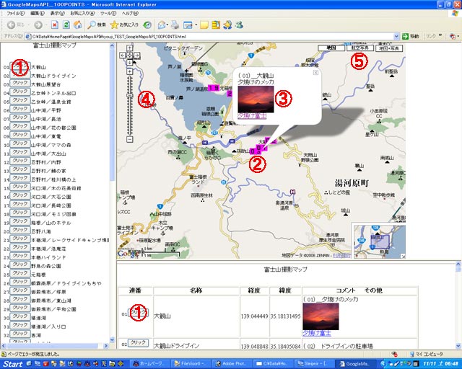Switch the map to 航空写真 satellite view
The image size is (462, 369).
pyautogui.click(x=360, y=48)
